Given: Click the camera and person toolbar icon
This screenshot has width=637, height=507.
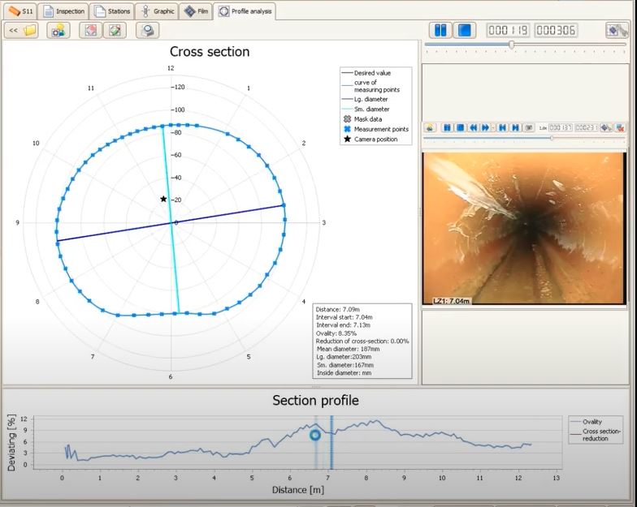Looking at the screenshot, I should (x=58, y=31).
